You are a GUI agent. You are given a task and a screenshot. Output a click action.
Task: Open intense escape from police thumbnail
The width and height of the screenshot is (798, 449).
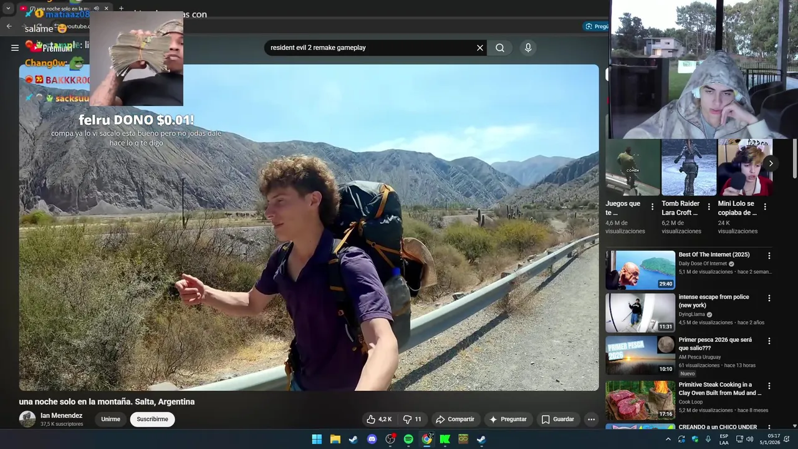[640, 313]
